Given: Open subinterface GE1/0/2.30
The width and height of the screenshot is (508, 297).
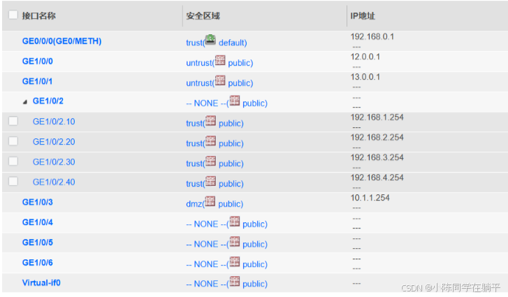Looking at the screenshot, I should tap(54, 162).
